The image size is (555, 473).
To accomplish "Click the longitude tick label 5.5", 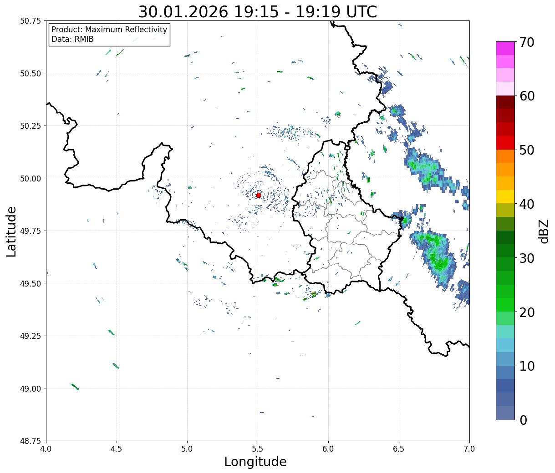I will (258, 449).
